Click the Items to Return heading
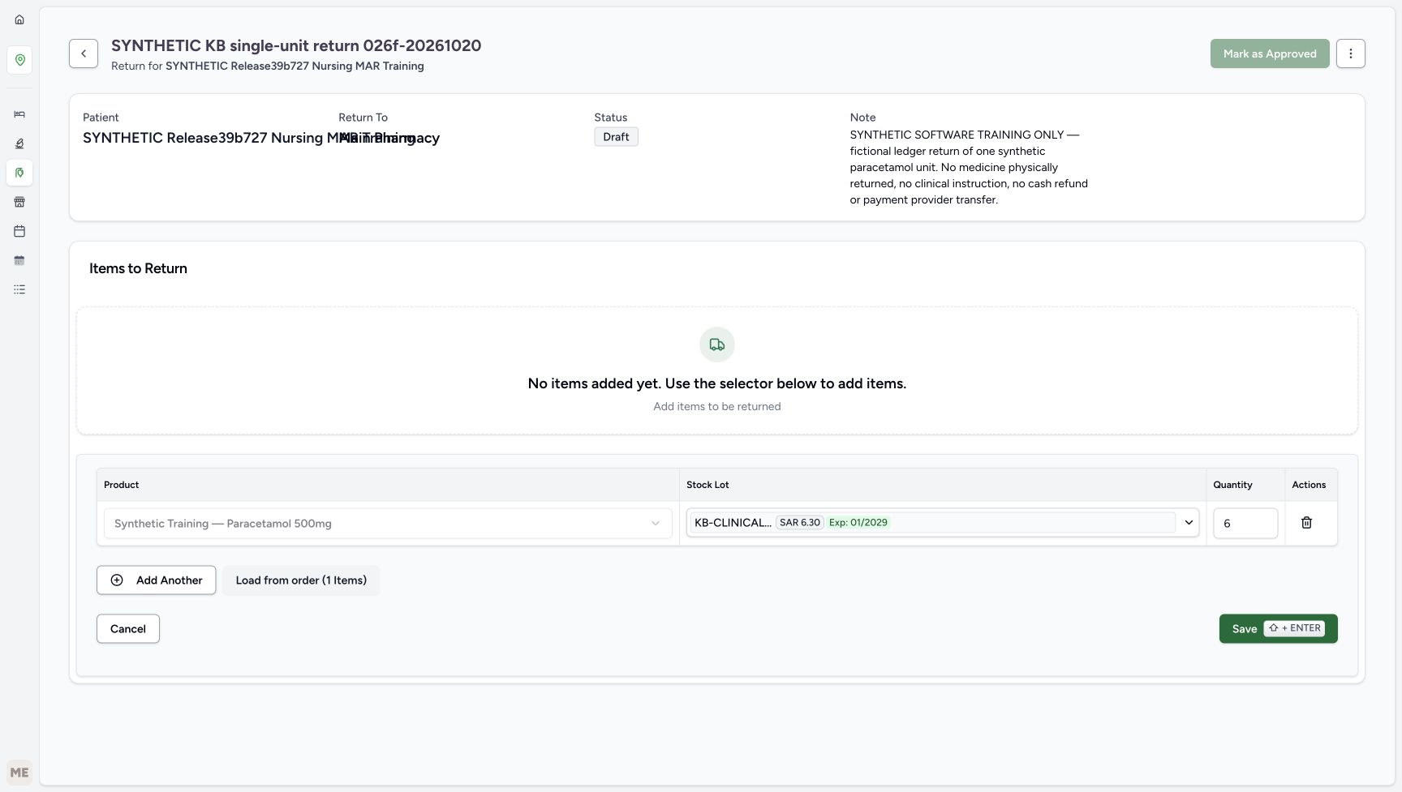The image size is (1402, 792). point(138,268)
